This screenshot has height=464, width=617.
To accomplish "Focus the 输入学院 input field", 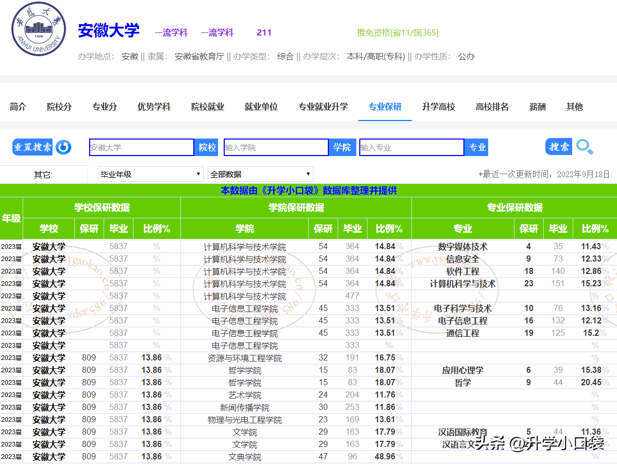I will point(276,147).
